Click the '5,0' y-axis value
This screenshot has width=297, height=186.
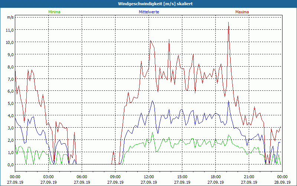12,103
